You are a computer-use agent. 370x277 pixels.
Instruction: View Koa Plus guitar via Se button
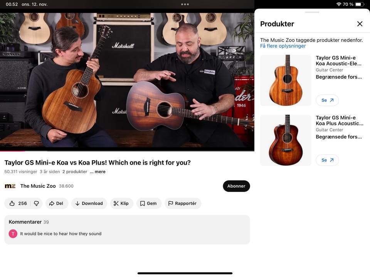tap(327, 160)
